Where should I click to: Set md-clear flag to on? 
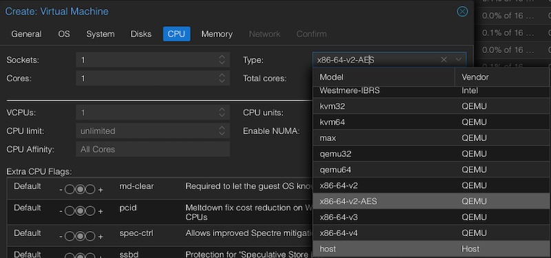91,190
